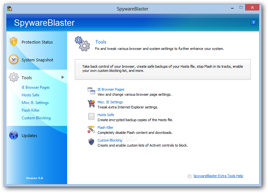The width and height of the screenshot is (268, 193).
Task: Click the Version 5.0 label
Action: 34,178
